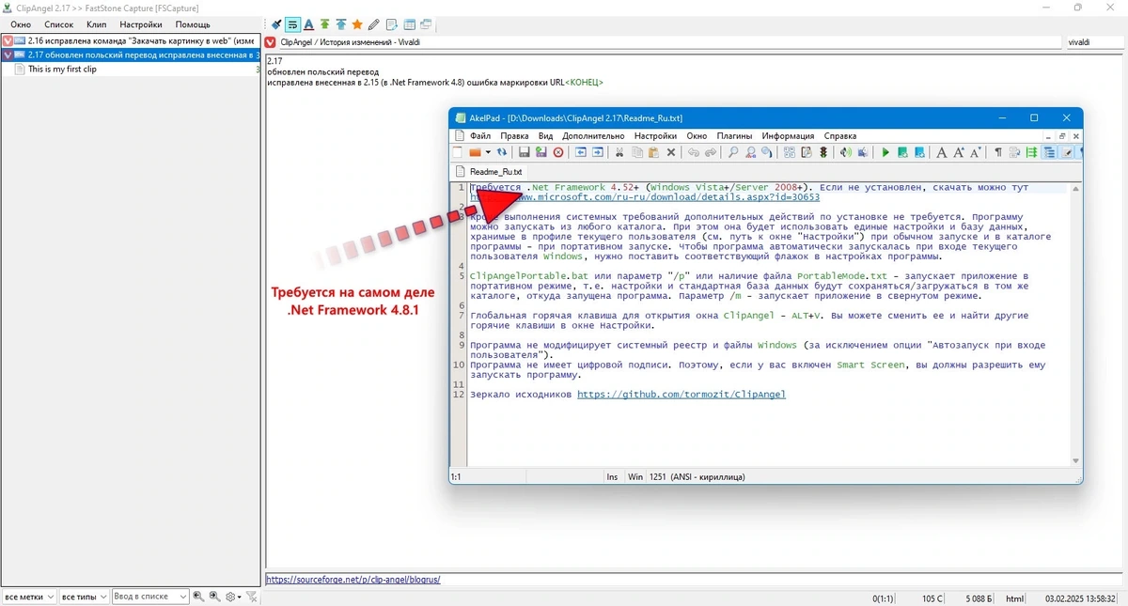Viewport: 1128px width, 606px height.
Task: Click the next tab arrow icon in AkelPad
Action: coord(598,152)
